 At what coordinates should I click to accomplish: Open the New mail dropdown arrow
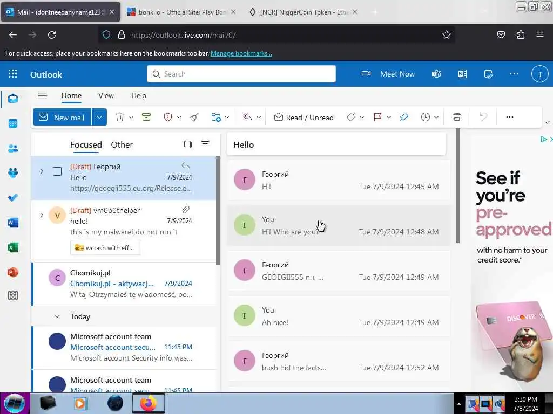(99, 117)
